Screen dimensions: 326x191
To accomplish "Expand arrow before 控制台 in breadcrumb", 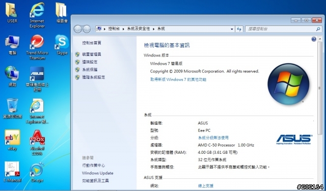I will coord(104,29).
